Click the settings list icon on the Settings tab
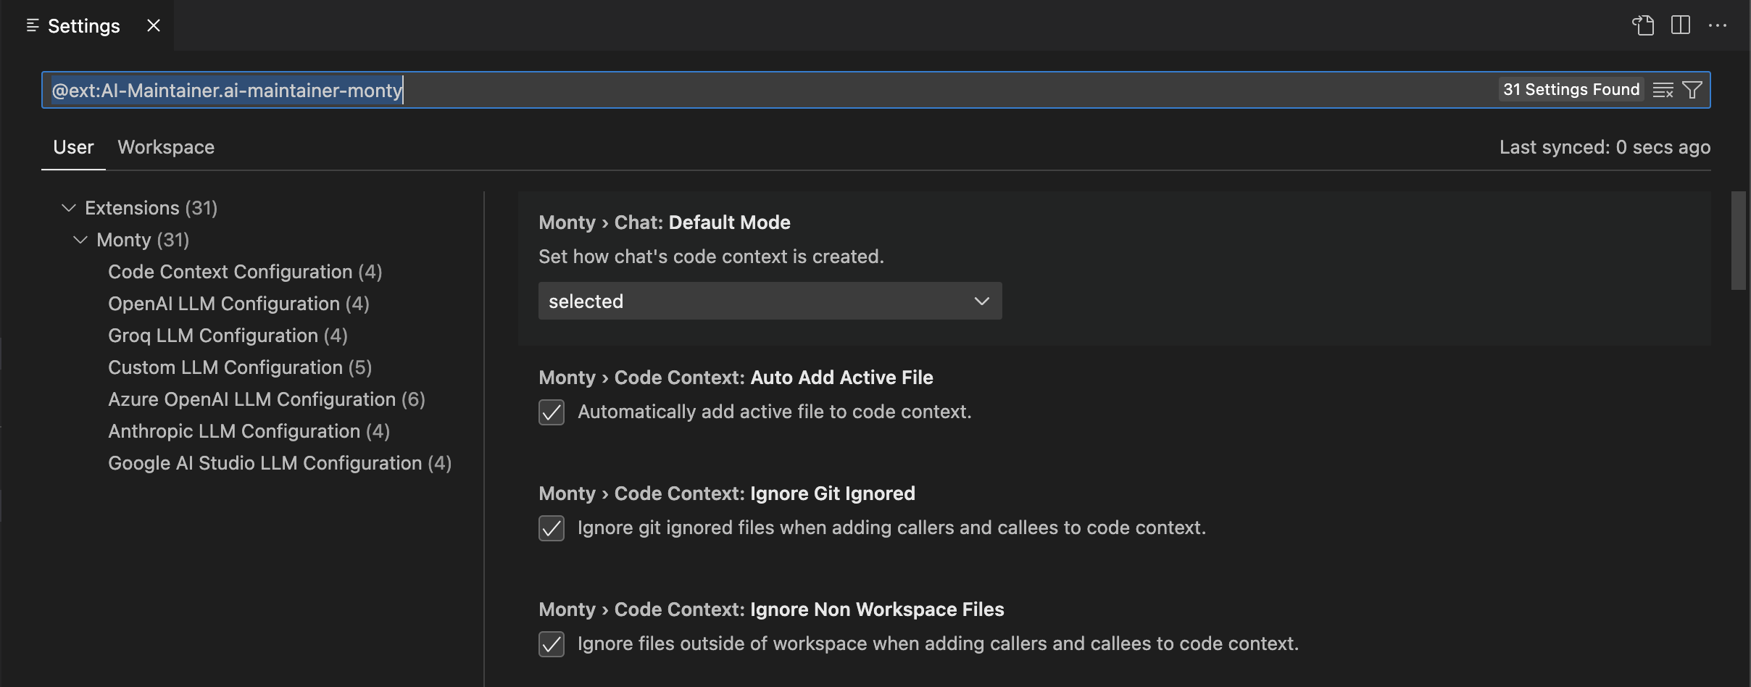The image size is (1751, 687). coord(33,25)
